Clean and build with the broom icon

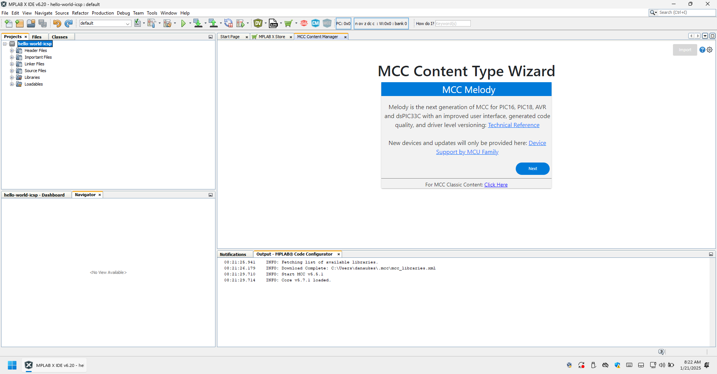pos(167,23)
